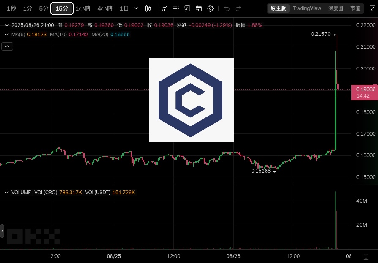
Task: Click the MA(20) value 0.16555
Action: pos(120,35)
